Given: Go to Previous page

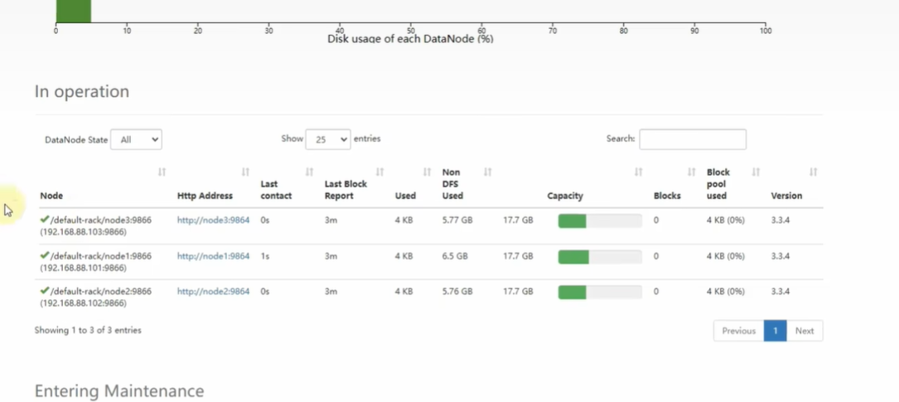Looking at the screenshot, I should tap(738, 331).
